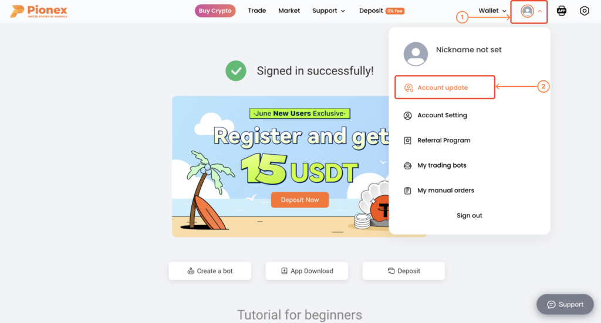
Task: Click the trading bots robot icon
Action: click(407, 166)
